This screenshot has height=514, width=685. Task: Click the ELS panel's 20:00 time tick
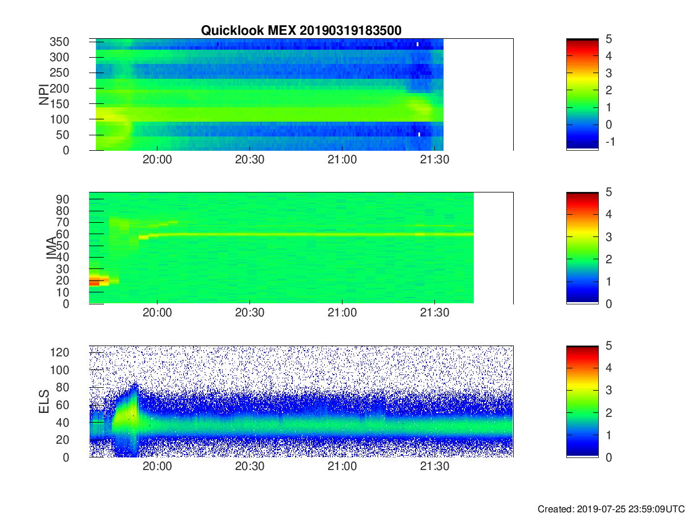point(157,467)
